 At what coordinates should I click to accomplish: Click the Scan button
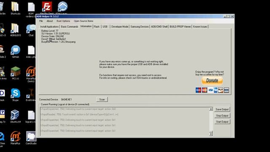[102, 100]
